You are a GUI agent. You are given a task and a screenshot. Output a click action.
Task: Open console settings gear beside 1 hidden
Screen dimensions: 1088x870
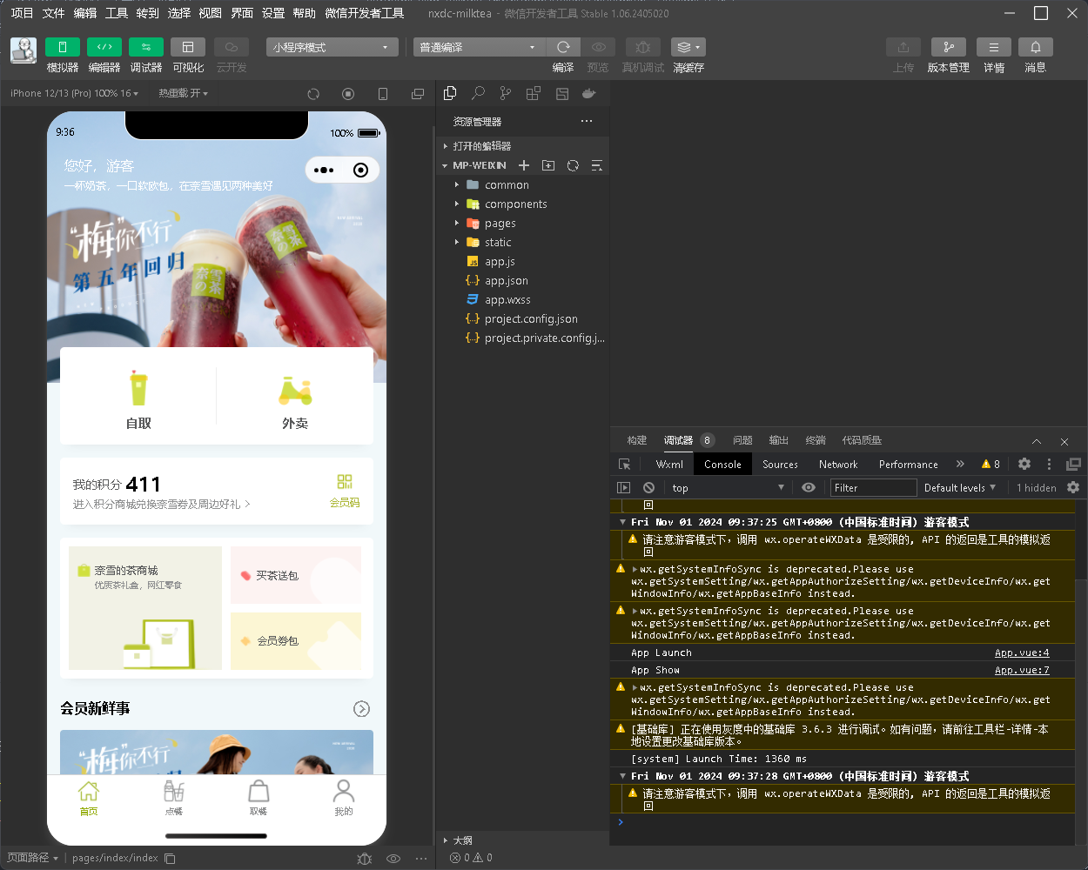click(x=1073, y=488)
